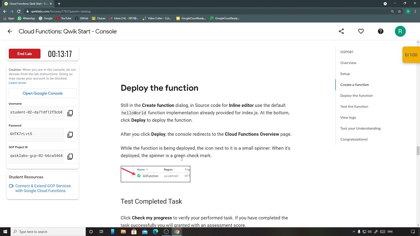
Task: Copy the username with its copy icon
Action: pyautogui.click(x=70, y=113)
